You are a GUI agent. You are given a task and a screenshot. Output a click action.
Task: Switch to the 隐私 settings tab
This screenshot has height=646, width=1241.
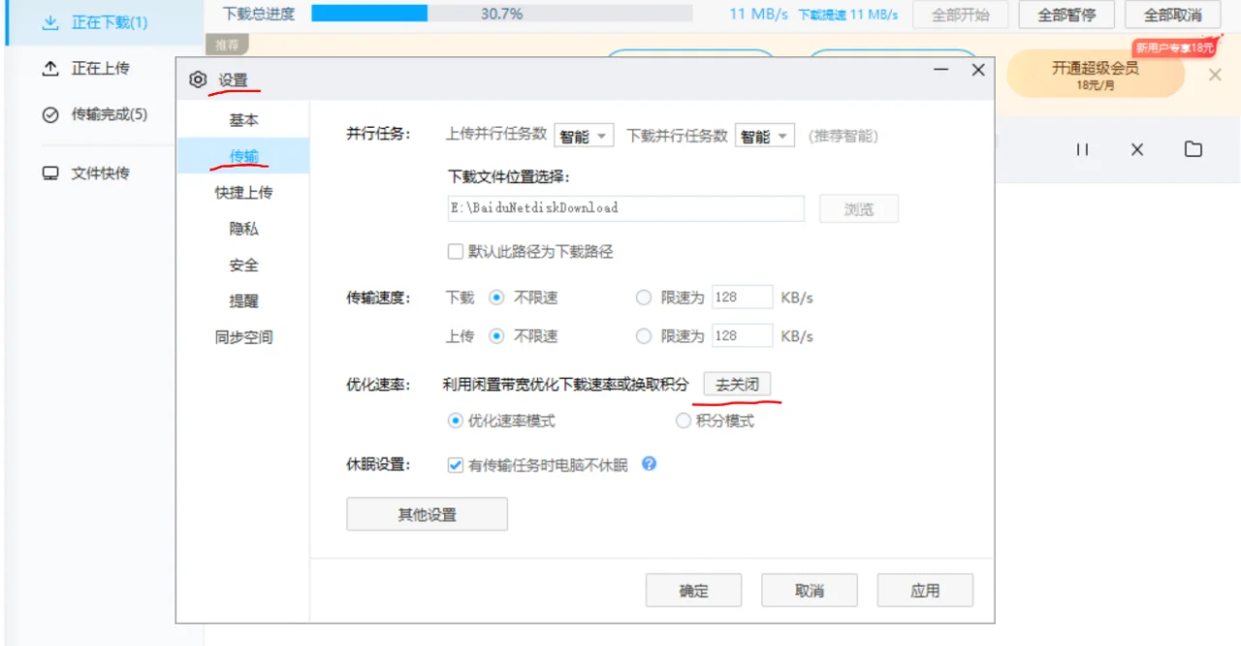tap(243, 228)
